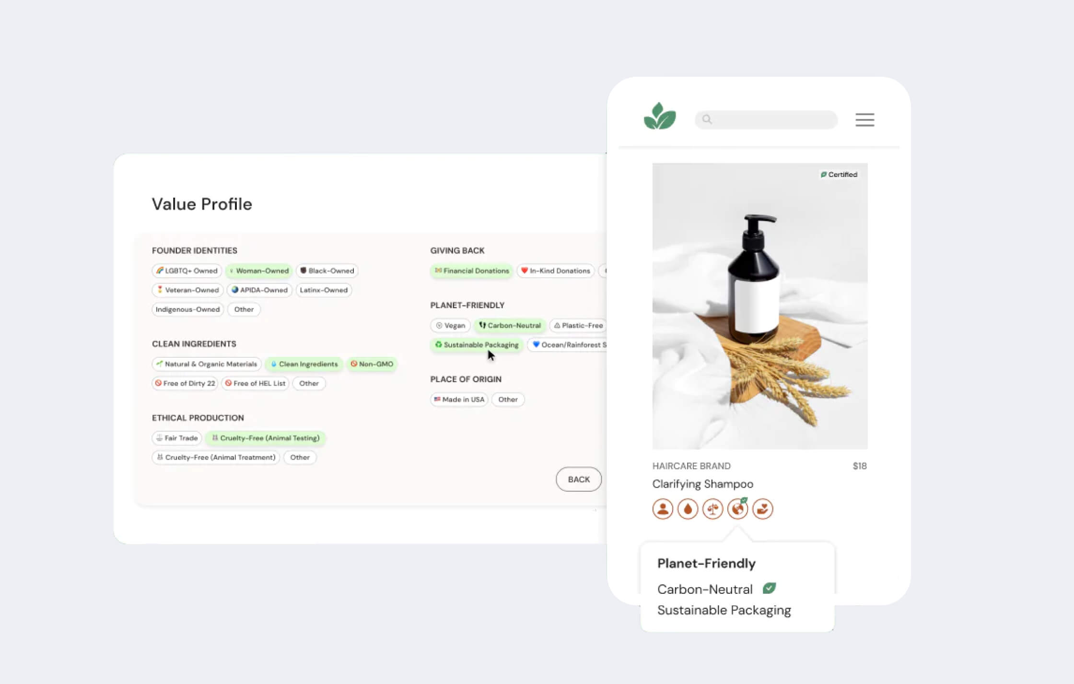Screen dimensions: 1074x684
Task: Toggle the Sustainable Packaging tag
Action: (477, 344)
